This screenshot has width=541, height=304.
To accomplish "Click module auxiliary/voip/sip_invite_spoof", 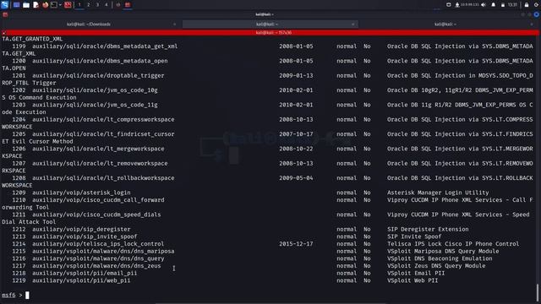I will point(85,236).
